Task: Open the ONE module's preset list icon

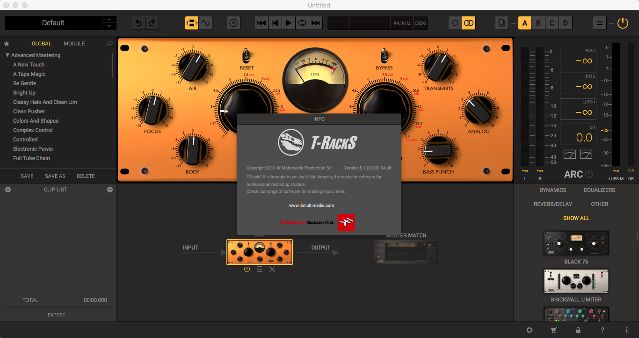Action: click(260, 269)
